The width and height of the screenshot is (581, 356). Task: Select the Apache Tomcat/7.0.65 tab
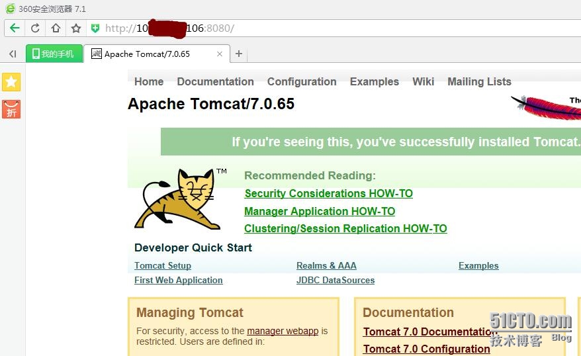pos(157,54)
